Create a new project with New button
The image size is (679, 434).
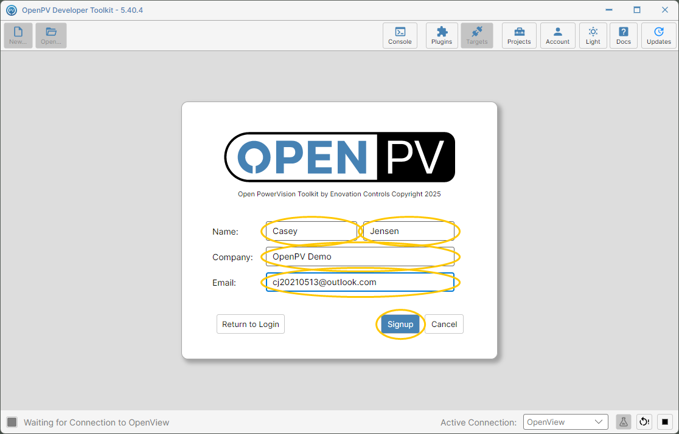tap(18, 35)
